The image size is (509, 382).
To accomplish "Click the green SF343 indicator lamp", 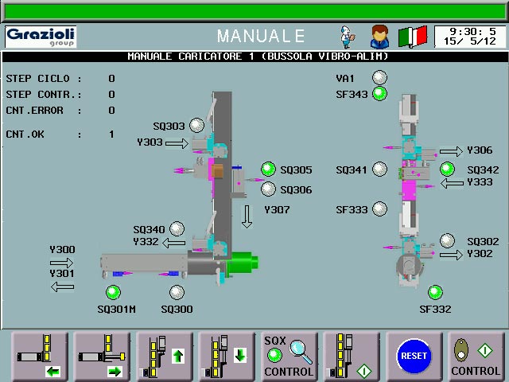I will click(379, 94).
